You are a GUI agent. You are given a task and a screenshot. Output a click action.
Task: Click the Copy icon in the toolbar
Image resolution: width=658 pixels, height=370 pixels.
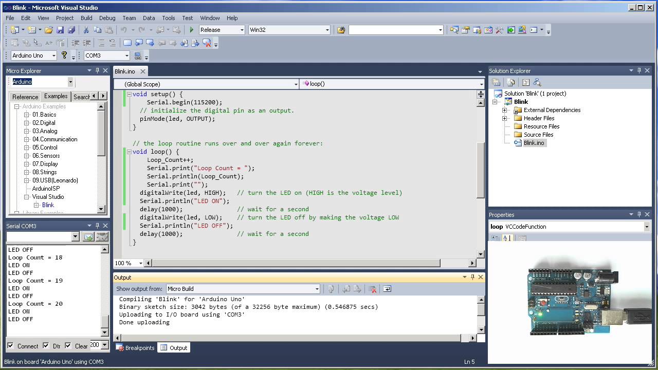pos(97,30)
